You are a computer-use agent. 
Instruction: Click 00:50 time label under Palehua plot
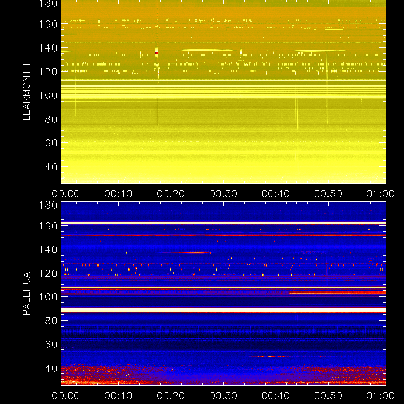pyautogui.click(x=328, y=396)
